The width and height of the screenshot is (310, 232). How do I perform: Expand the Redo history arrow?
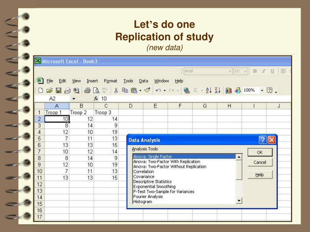click(x=178, y=91)
